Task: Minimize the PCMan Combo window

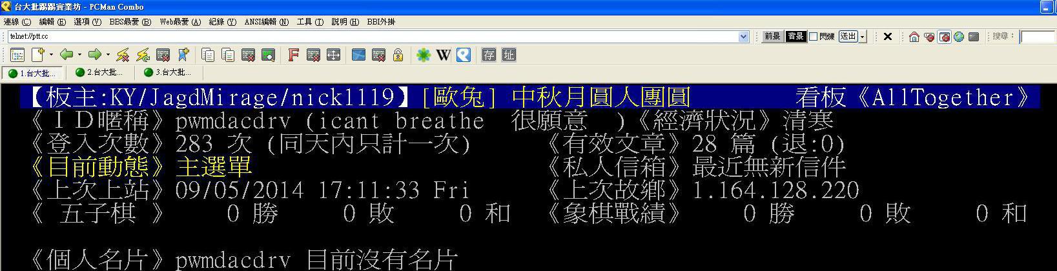Action: 1048,7
